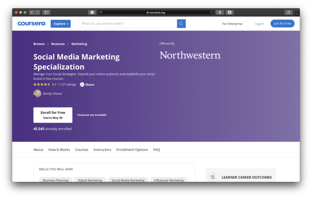Go to Browse breadcrumb

click(39, 44)
